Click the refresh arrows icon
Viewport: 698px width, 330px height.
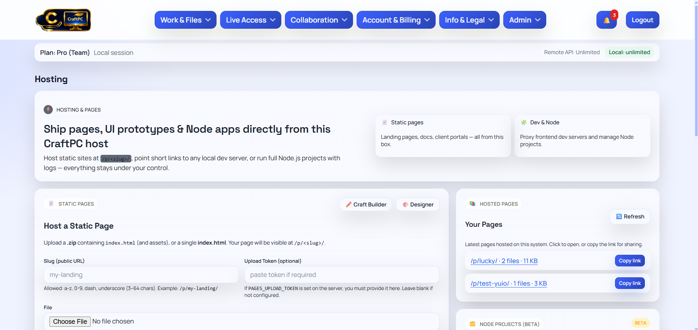point(619,217)
